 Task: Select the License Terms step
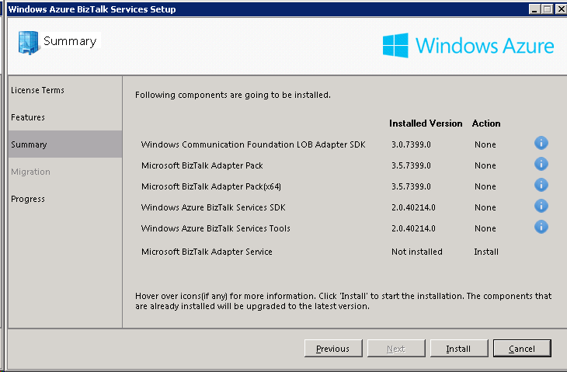(x=37, y=90)
